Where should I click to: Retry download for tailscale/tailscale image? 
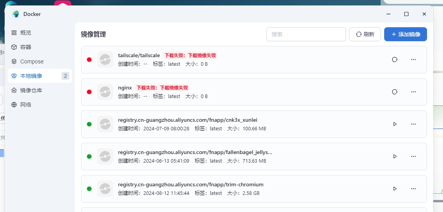pos(395,60)
